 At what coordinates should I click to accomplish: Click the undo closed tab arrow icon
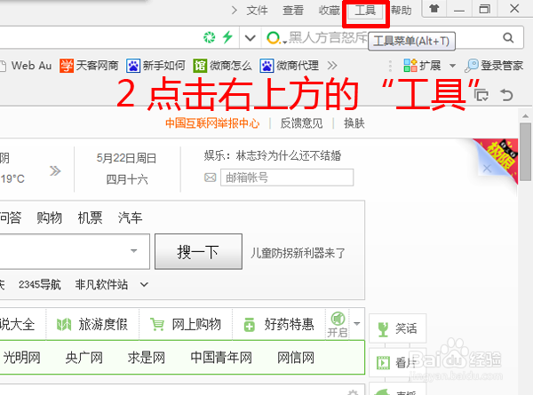[506, 95]
